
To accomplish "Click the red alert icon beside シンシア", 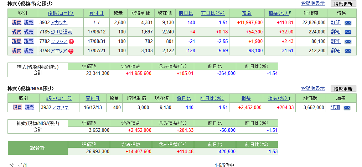I will tap(71, 42).
